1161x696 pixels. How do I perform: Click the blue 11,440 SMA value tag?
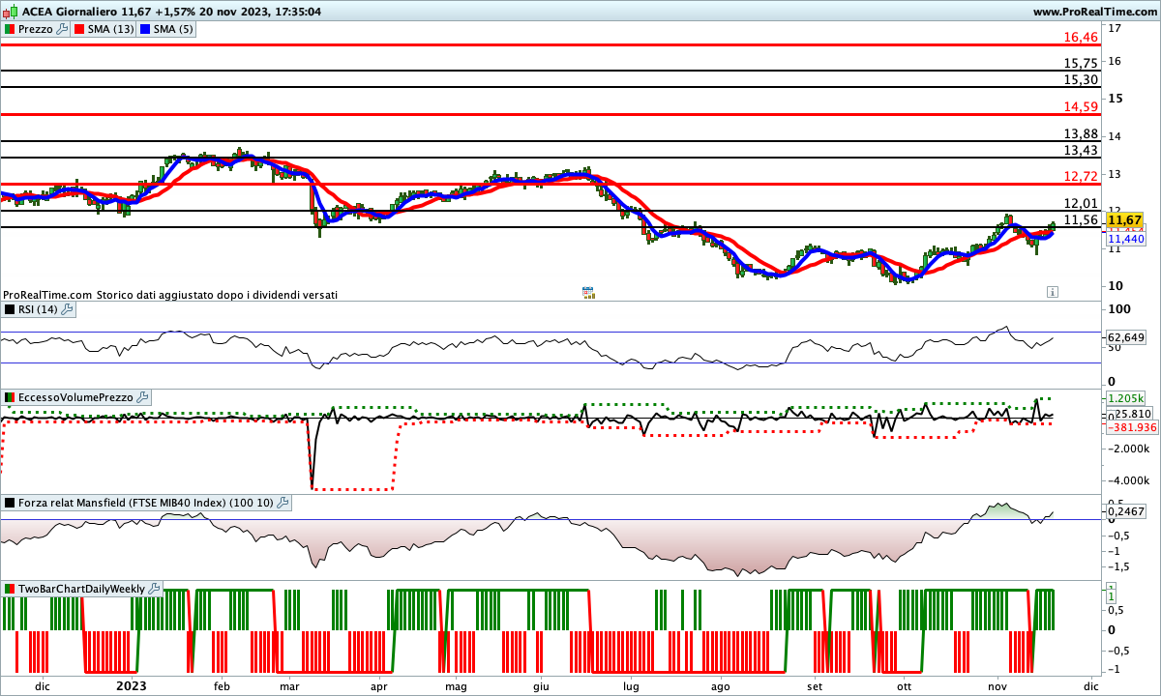tap(1125, 238)
